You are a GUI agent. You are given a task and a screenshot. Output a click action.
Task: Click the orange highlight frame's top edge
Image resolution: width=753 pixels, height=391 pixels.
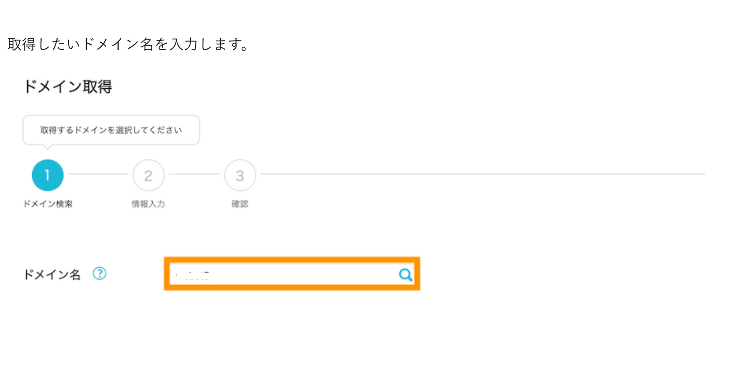tap(292, 260)
